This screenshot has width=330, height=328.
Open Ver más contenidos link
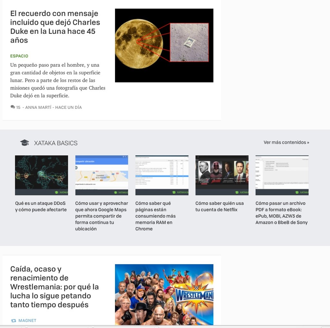click(x=286, y=142)
